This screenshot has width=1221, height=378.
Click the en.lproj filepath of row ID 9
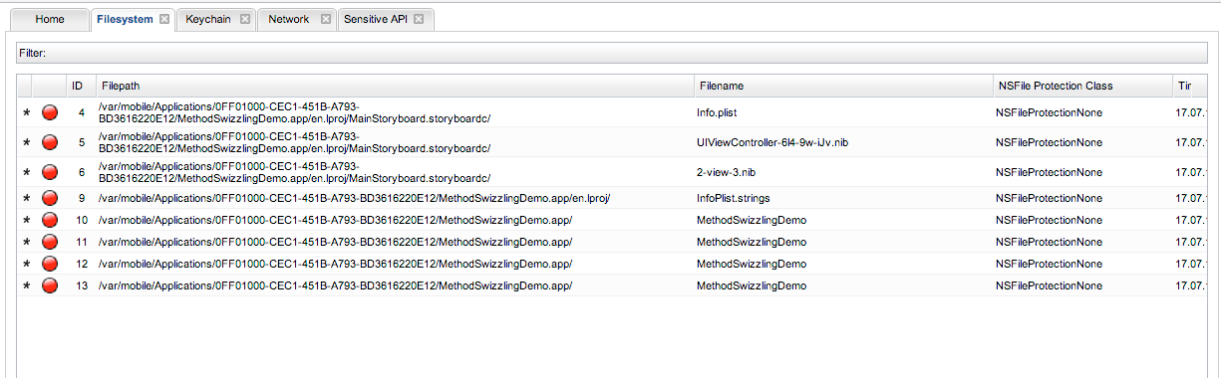[355, 198]
